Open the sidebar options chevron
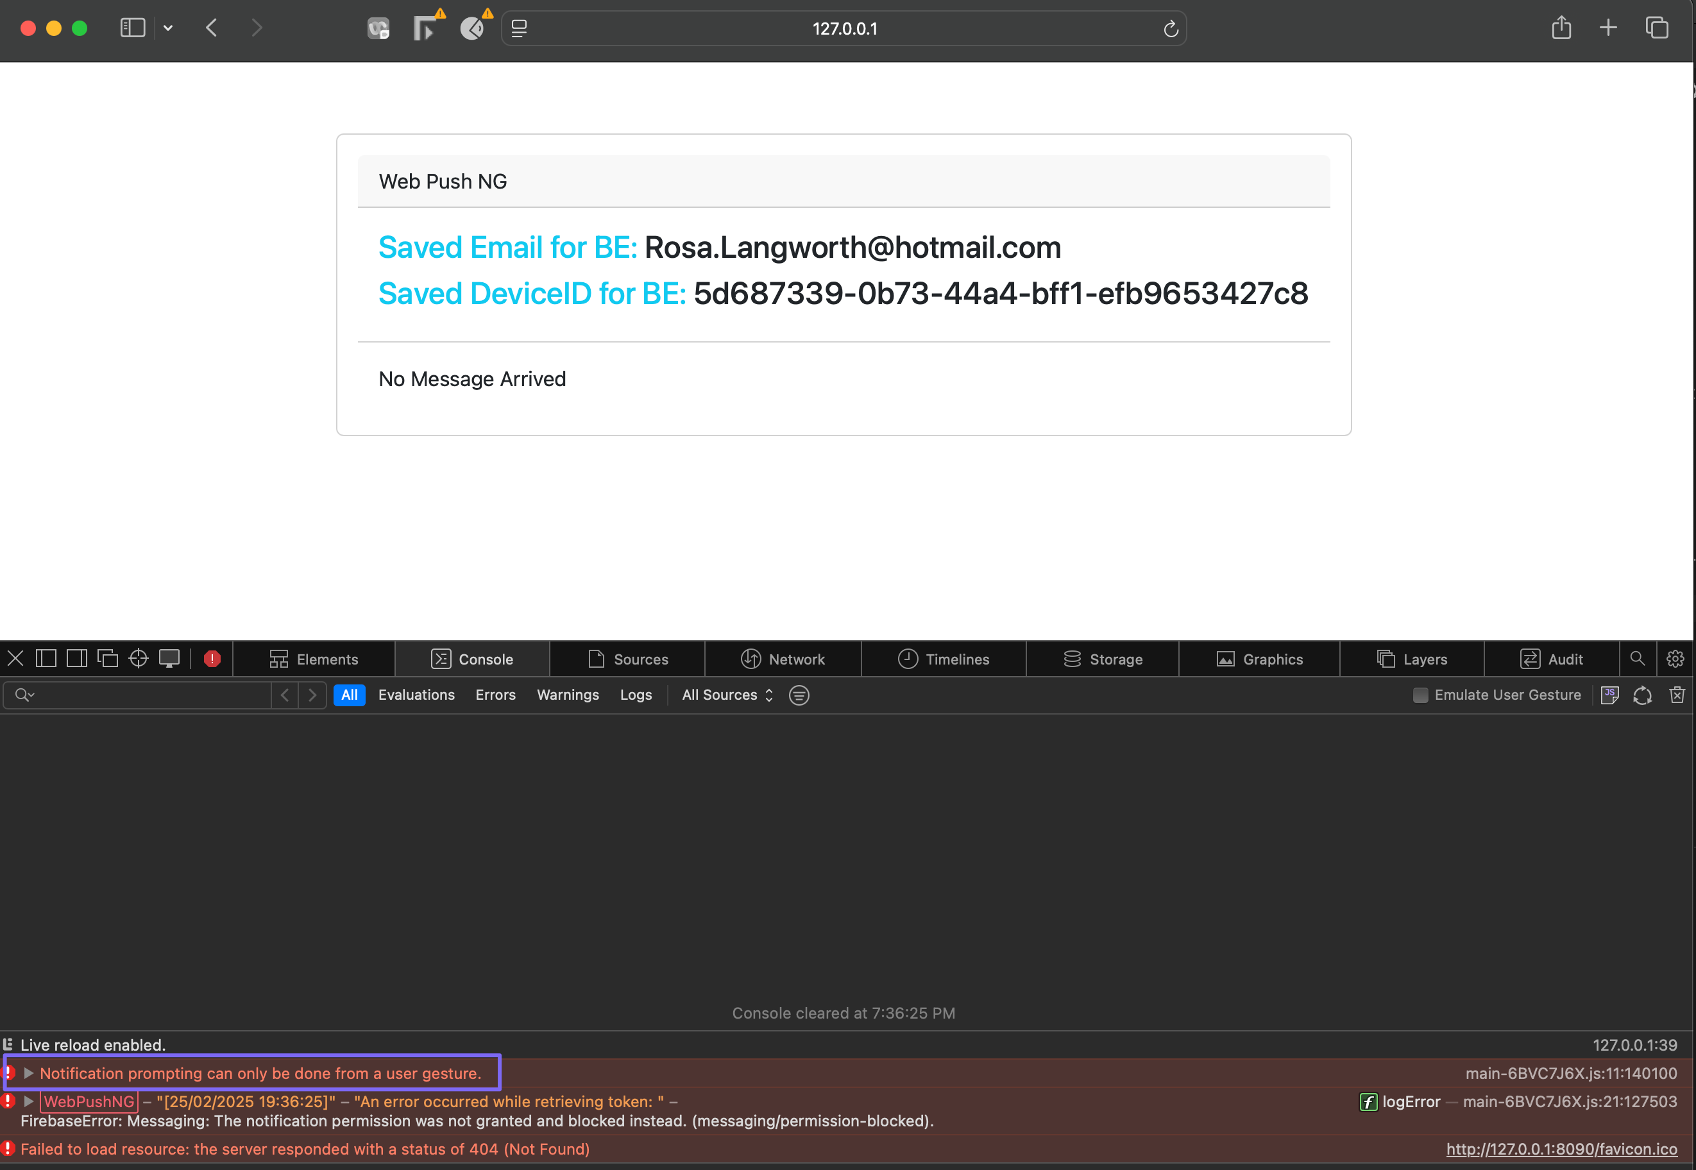Screen dimensions: 1696x1170 [x=168, y=28]
